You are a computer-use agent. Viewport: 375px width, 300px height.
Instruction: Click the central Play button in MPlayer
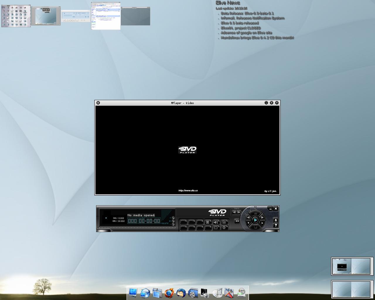(x=255, y=220)
